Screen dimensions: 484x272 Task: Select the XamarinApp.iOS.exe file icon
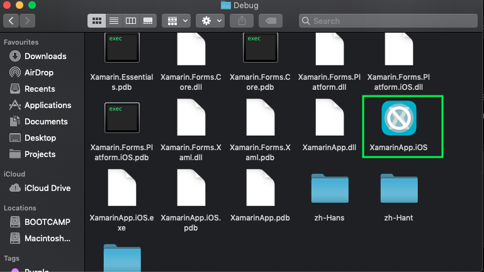(x=122, y=188)
